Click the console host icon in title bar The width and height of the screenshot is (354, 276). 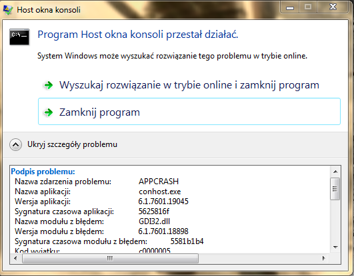coord(8,10)
